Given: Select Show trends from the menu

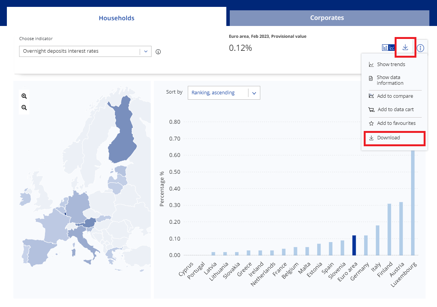Looking at the screenshot, I should click(x=391, y=65).
